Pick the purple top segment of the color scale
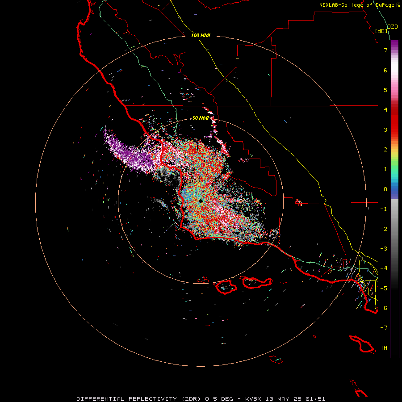 pyautogui.click(x=394, y=44)
